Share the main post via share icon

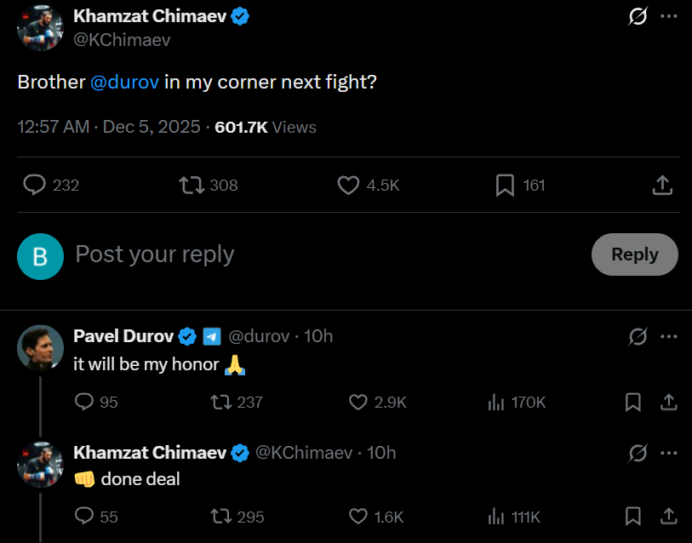[663, 185]
